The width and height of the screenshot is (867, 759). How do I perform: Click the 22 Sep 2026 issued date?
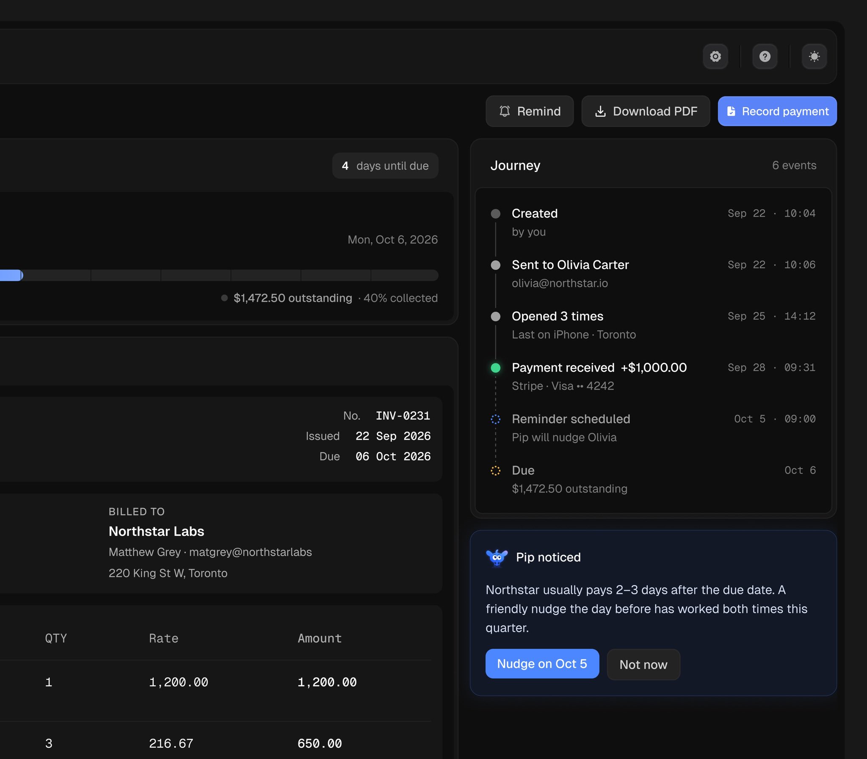[x=393, y=436]
